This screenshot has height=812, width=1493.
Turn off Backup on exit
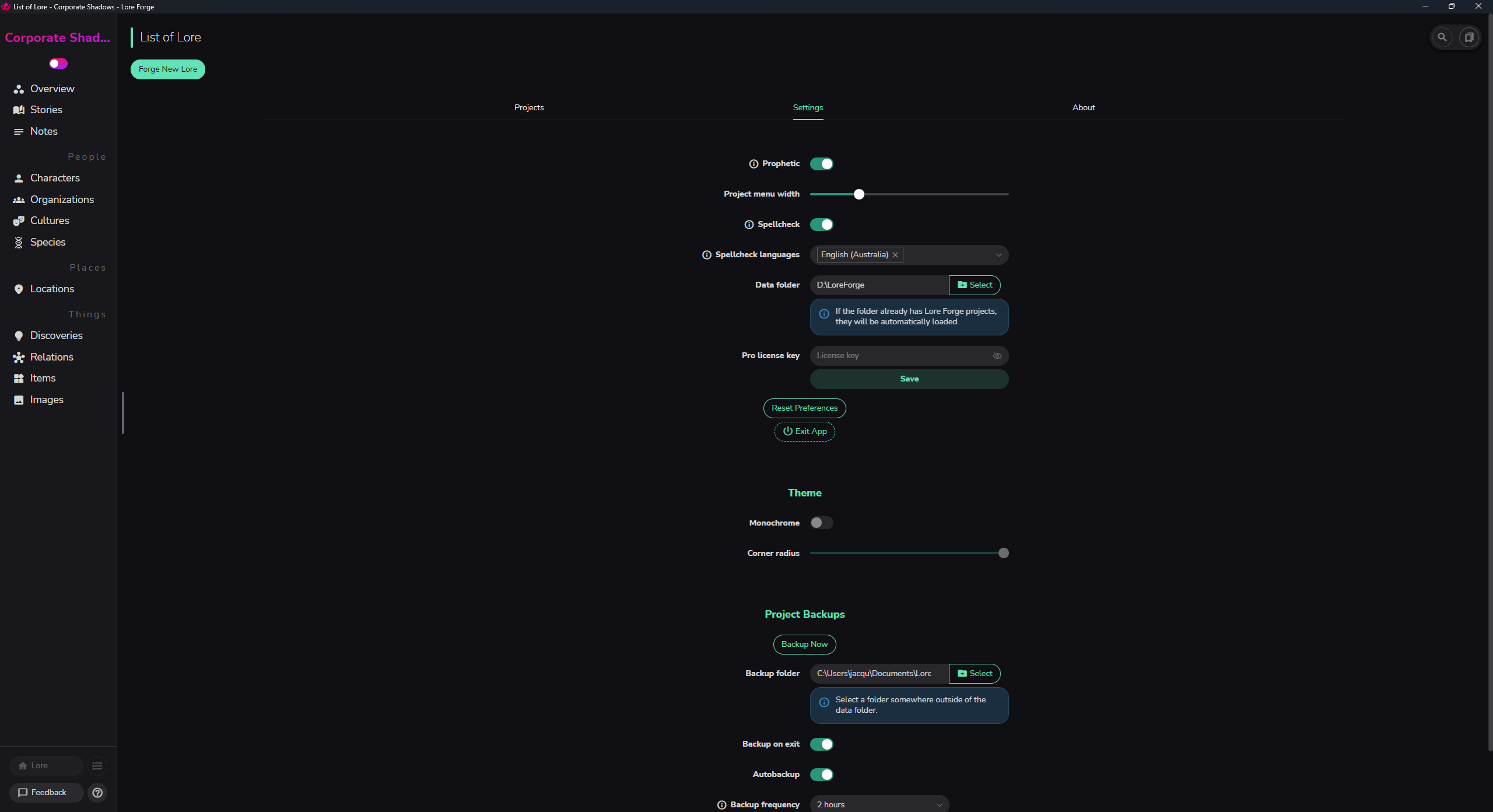point(821,744)
